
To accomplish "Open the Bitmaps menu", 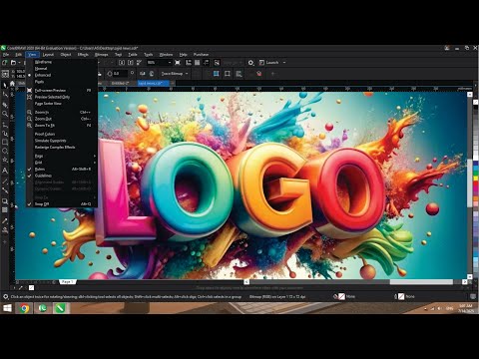I will click(102, 55).
